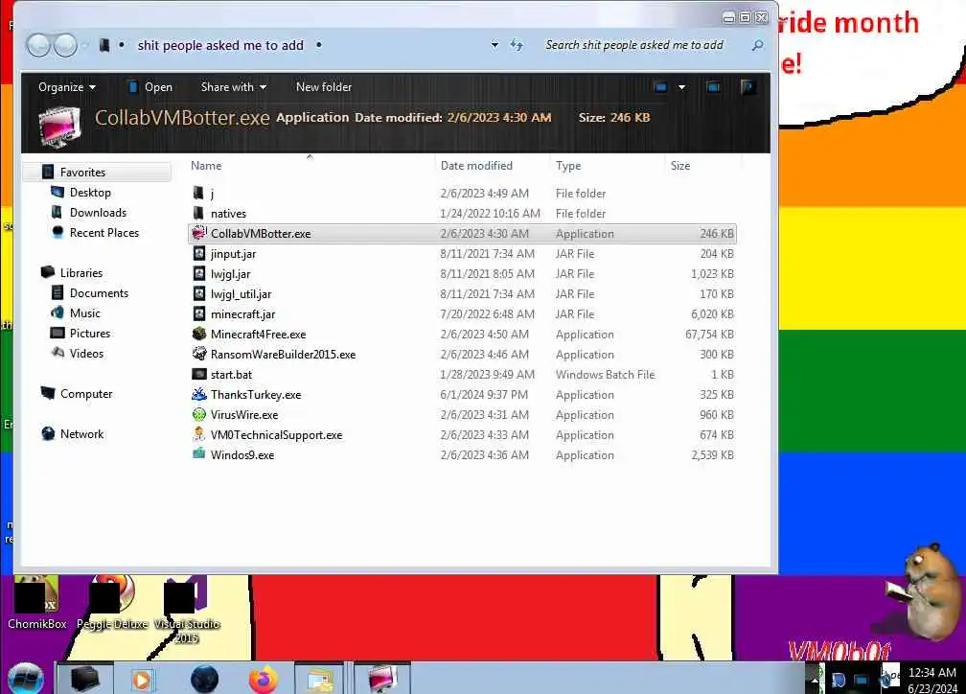Select the j folder icon
This screenshot has height=694, width=966.
[x=198, y=193]
